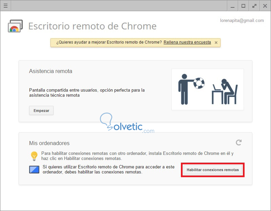
Task: Click the blue computer screen icon
Action: (34, 169)
